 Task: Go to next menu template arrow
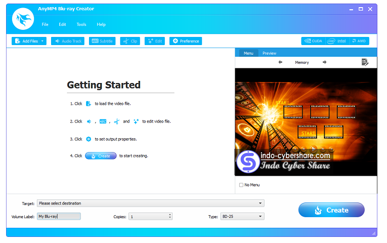click(x=325, y=62)
